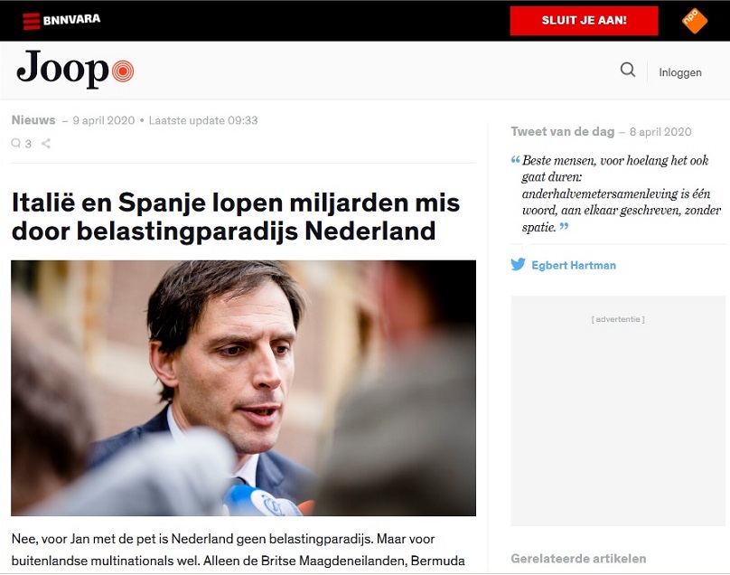Image resolution: width=730 pixels, height=575 pixels.
Task: Open Egbert Hartman's Twitter profile link
Action: [574, 265]
